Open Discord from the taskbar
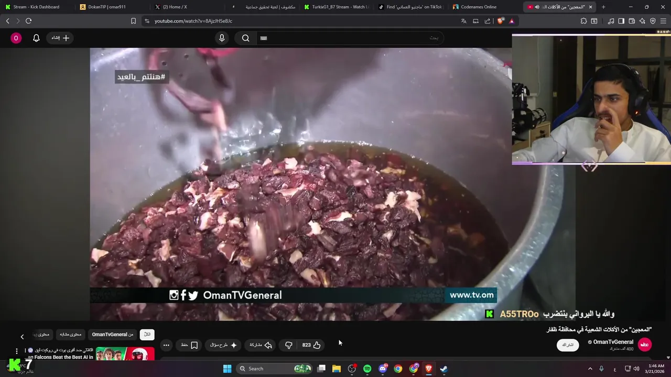 point(383,369)
